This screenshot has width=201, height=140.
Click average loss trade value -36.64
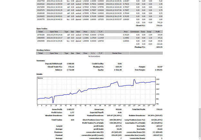(x=160, y=129)
